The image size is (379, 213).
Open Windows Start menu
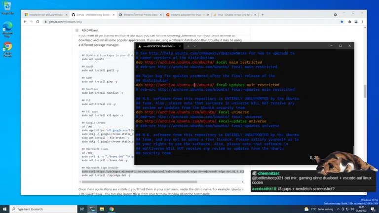(x=4, y=209)
